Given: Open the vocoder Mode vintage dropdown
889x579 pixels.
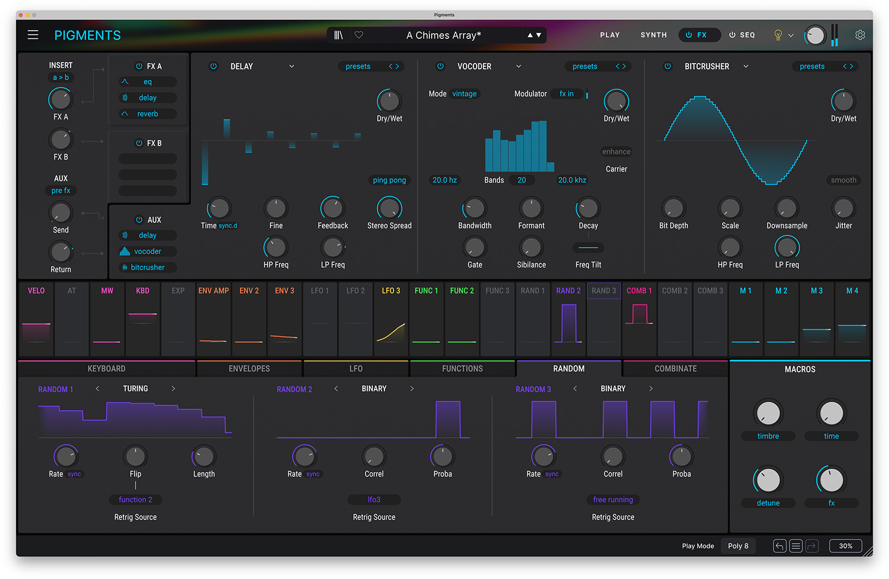Looking at the screenshot, I should coord(465,94).
